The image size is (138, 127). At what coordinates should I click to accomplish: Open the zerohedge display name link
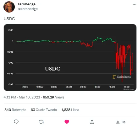coord(27,4)
